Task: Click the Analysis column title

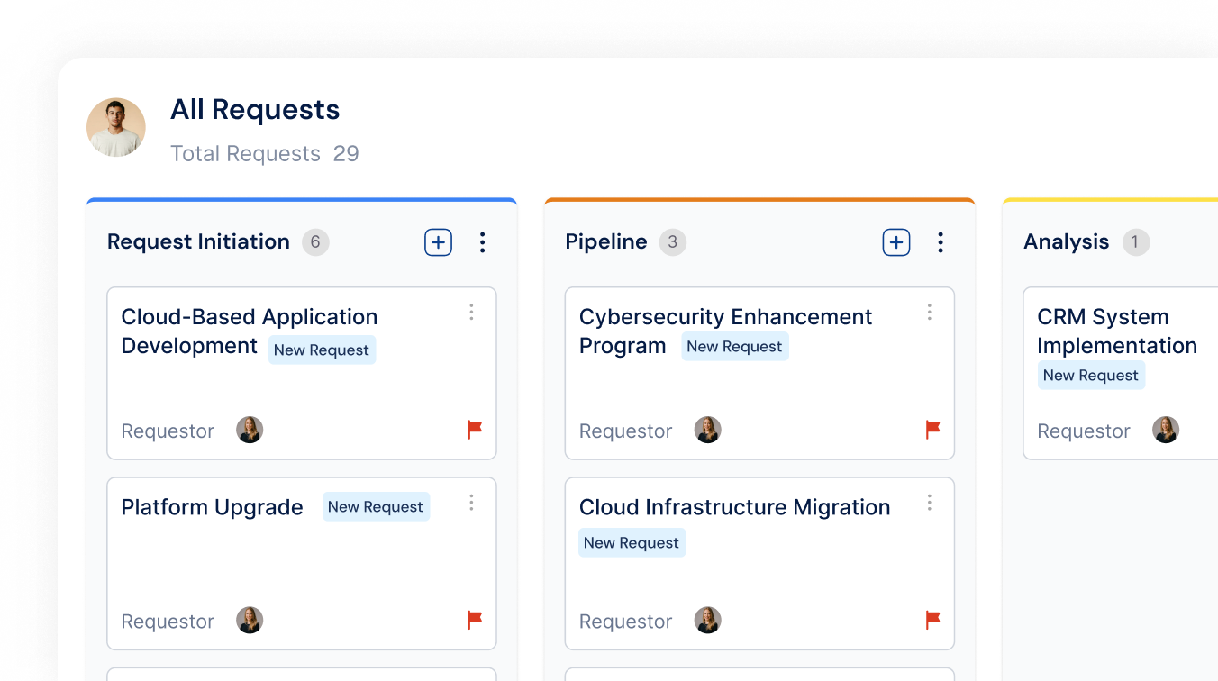Action: tap(1067, 241)
